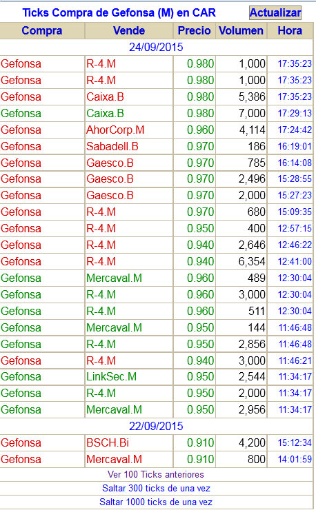Select the 22/09/2015 date row
Image resolution: width=316 pixels, height=510 pixels.
156,426
